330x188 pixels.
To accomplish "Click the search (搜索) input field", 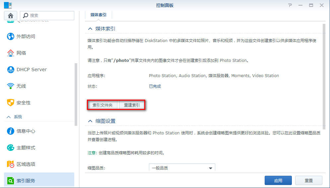I will [47, 16].
